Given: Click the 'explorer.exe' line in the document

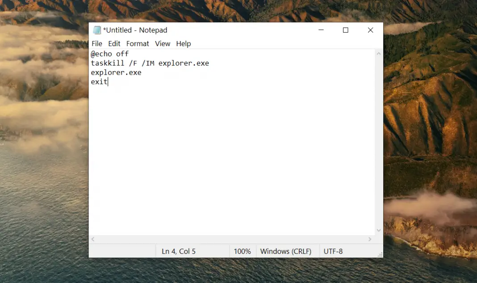Looking at the screenshot, I should [x=116, y=72].
